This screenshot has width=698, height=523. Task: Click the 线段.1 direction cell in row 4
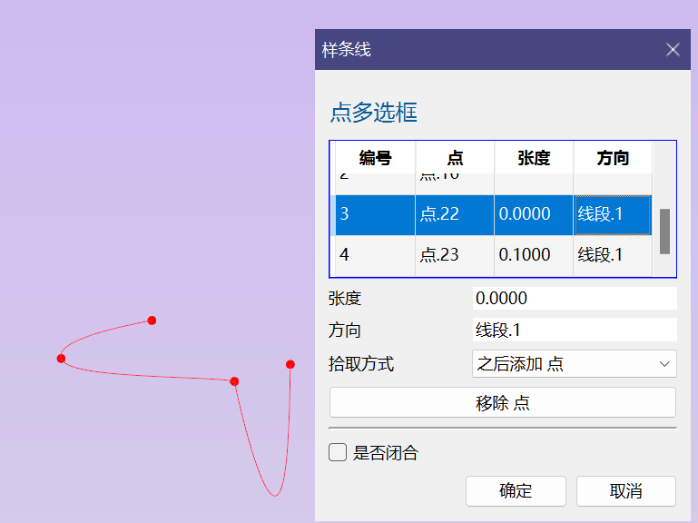point(612,255)
